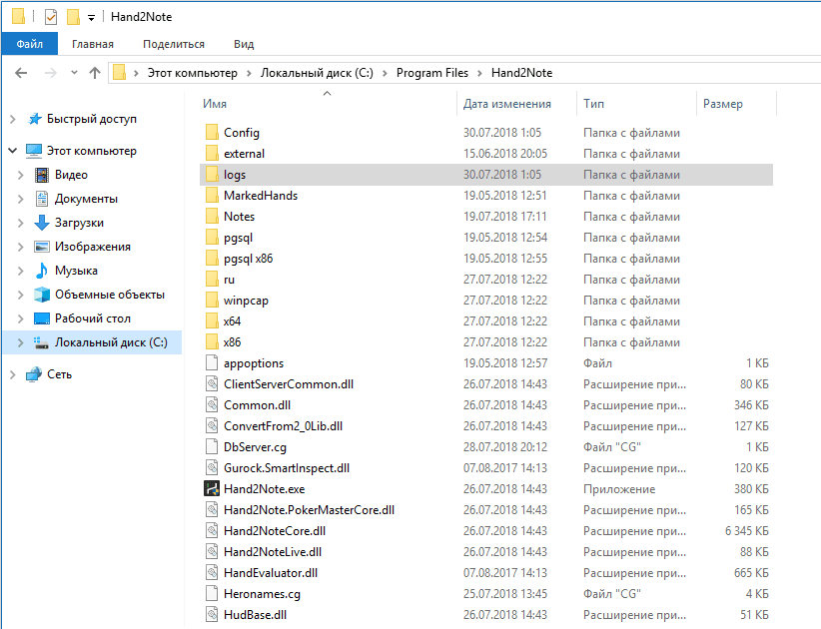821x629 pixels.
Task: Sort by the Дата изменения column header
Action: point(506,104)
